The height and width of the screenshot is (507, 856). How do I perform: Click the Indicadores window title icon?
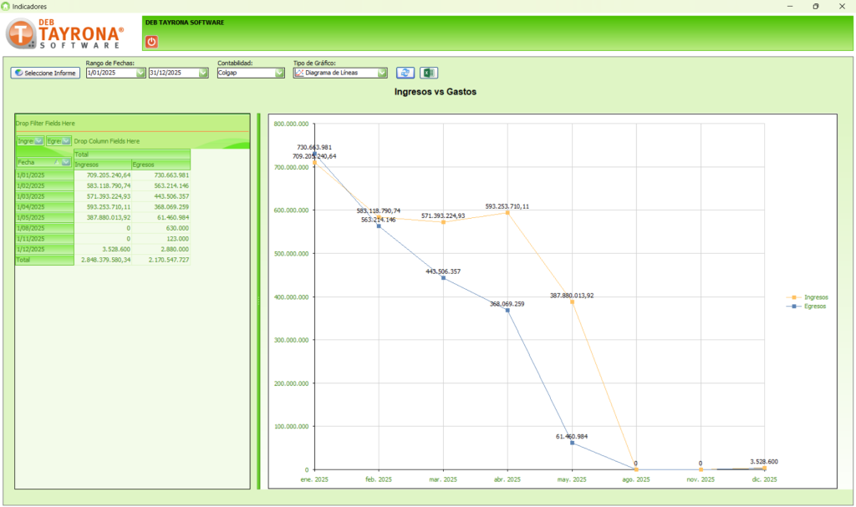point(7,6)
